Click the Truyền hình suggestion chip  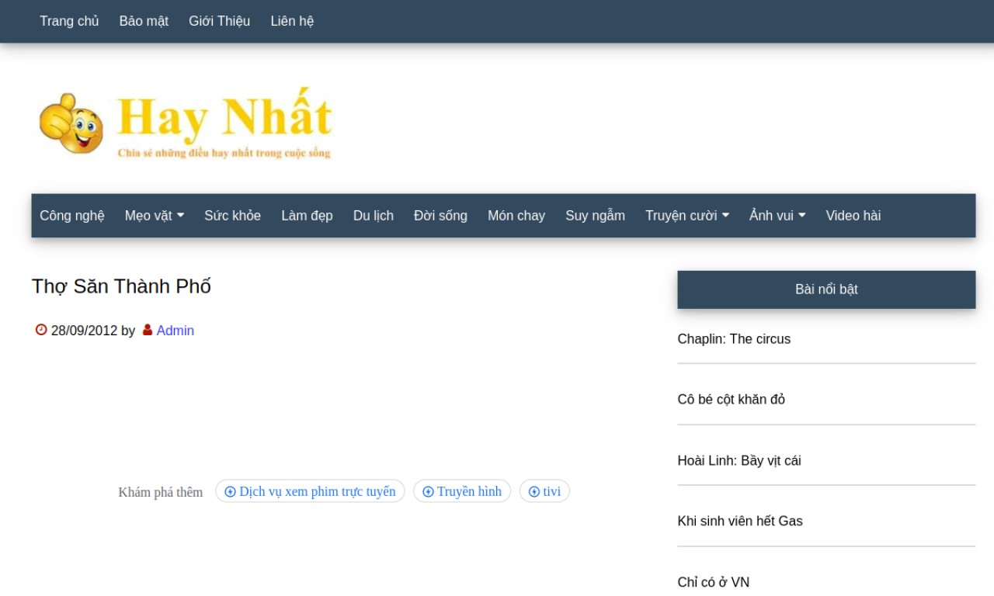click(462, 491)
